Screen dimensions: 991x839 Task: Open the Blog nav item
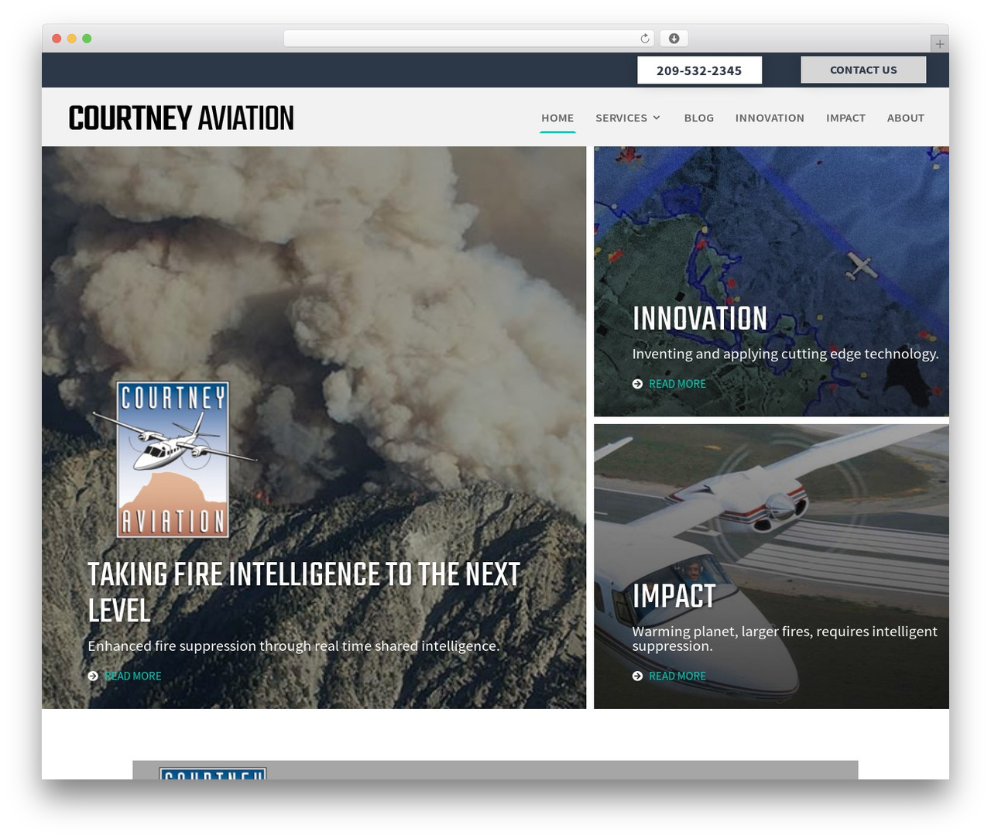[699, 118]
